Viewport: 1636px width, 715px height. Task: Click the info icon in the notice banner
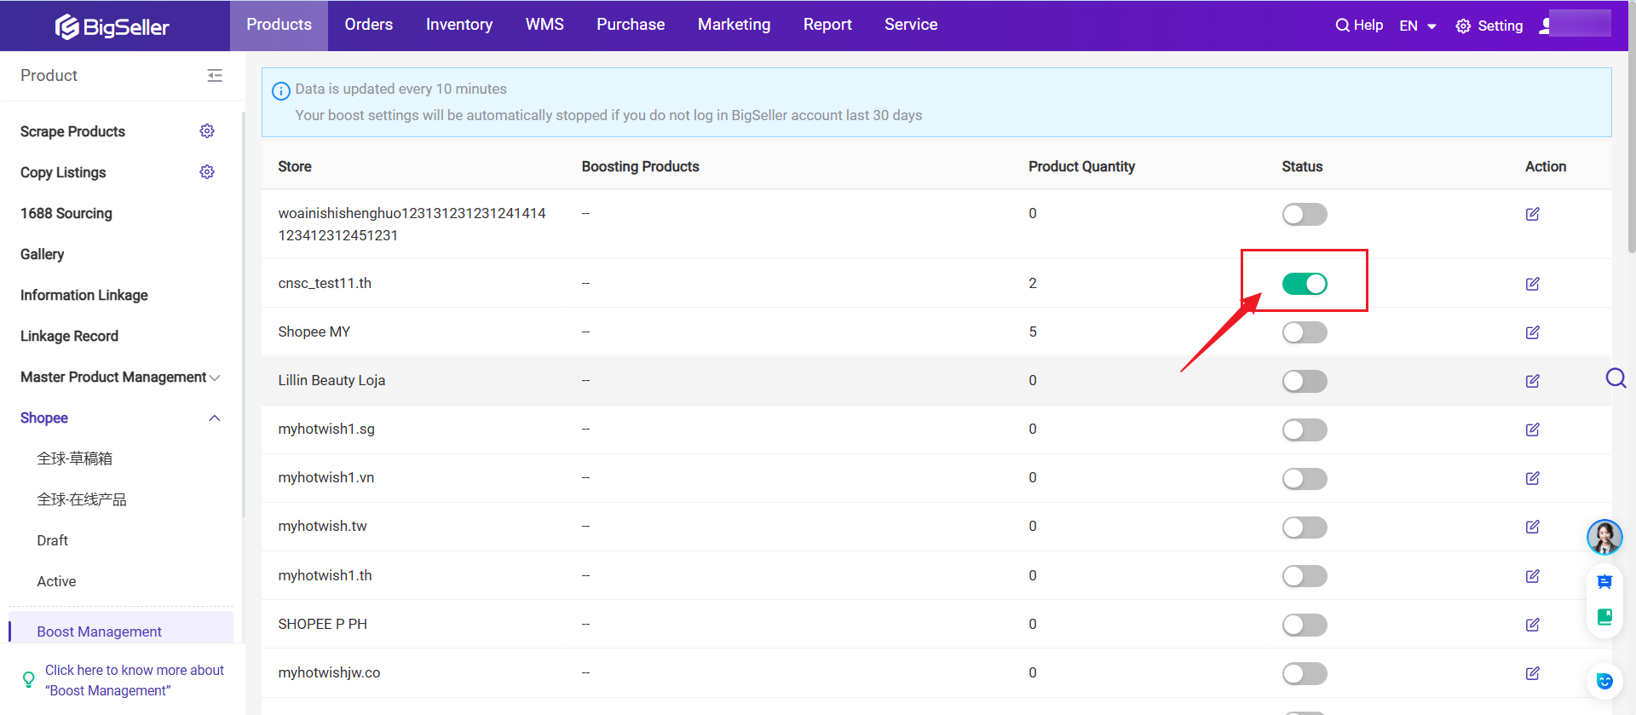tap(281, 90)
